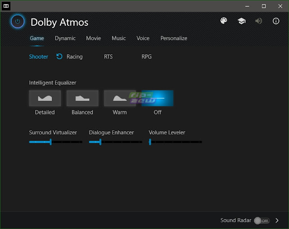Choose the Detailed equalizer preset
The image size is (289, 229).
coord(45,98)
